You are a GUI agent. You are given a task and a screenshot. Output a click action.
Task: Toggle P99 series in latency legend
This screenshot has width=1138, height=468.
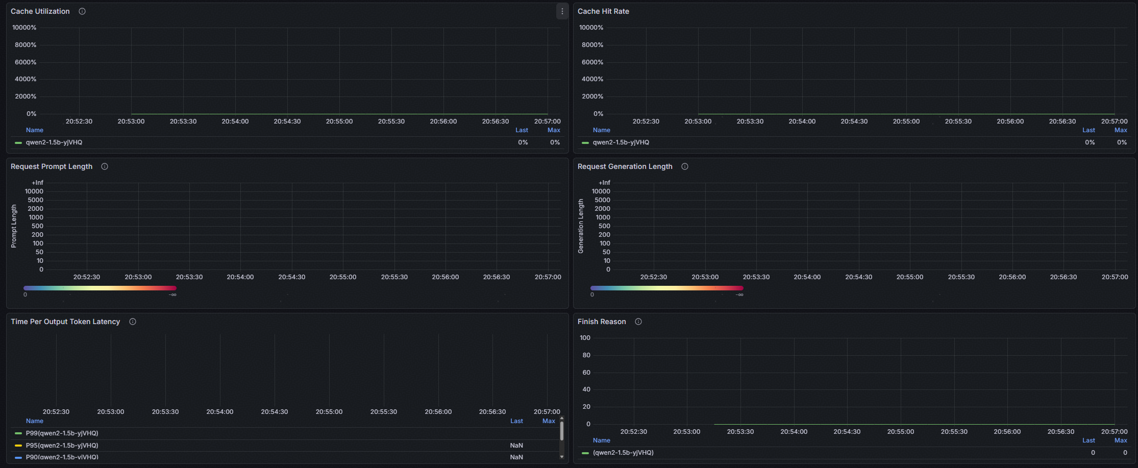62,433
